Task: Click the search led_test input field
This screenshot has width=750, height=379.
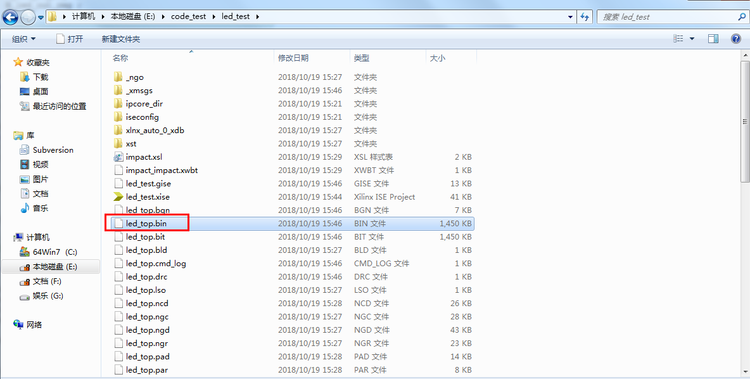Action: coord(668,16)
